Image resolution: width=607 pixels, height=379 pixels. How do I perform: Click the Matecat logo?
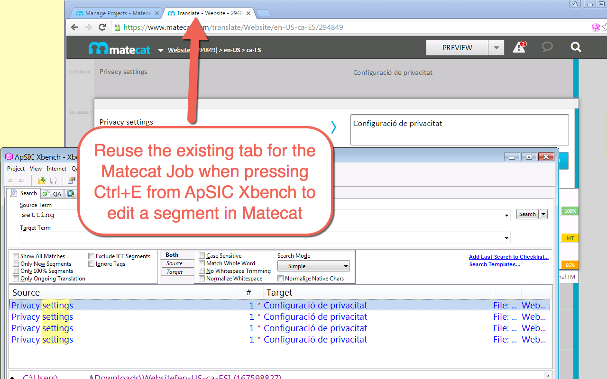pos(120,48)
